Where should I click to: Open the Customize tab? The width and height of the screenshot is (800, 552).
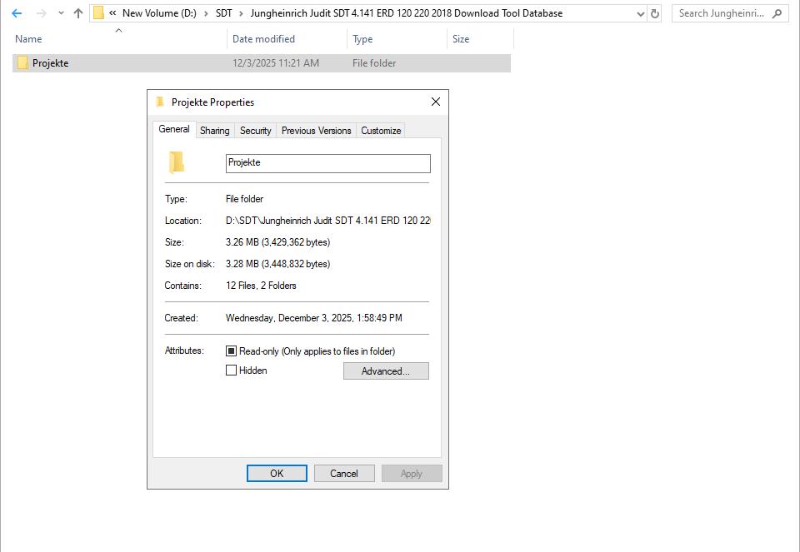tap(381, 131)
